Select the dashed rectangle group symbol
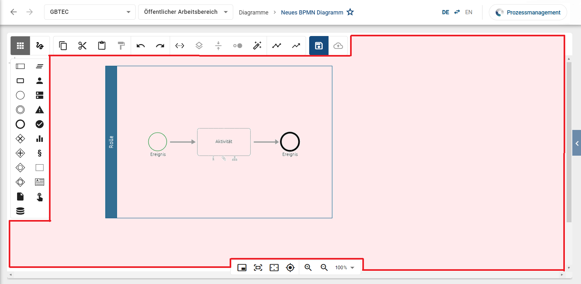This screenshot has height=284, width=581. [x=40, y=168]
